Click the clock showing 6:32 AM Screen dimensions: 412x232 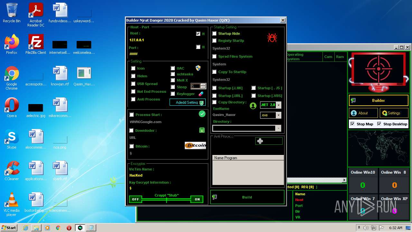[396, 228]
